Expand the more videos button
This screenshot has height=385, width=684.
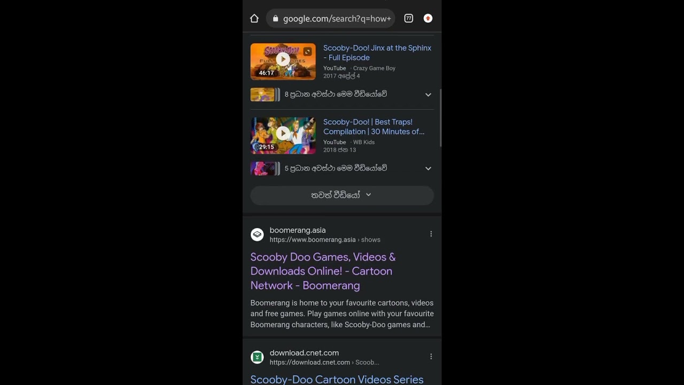342,195
